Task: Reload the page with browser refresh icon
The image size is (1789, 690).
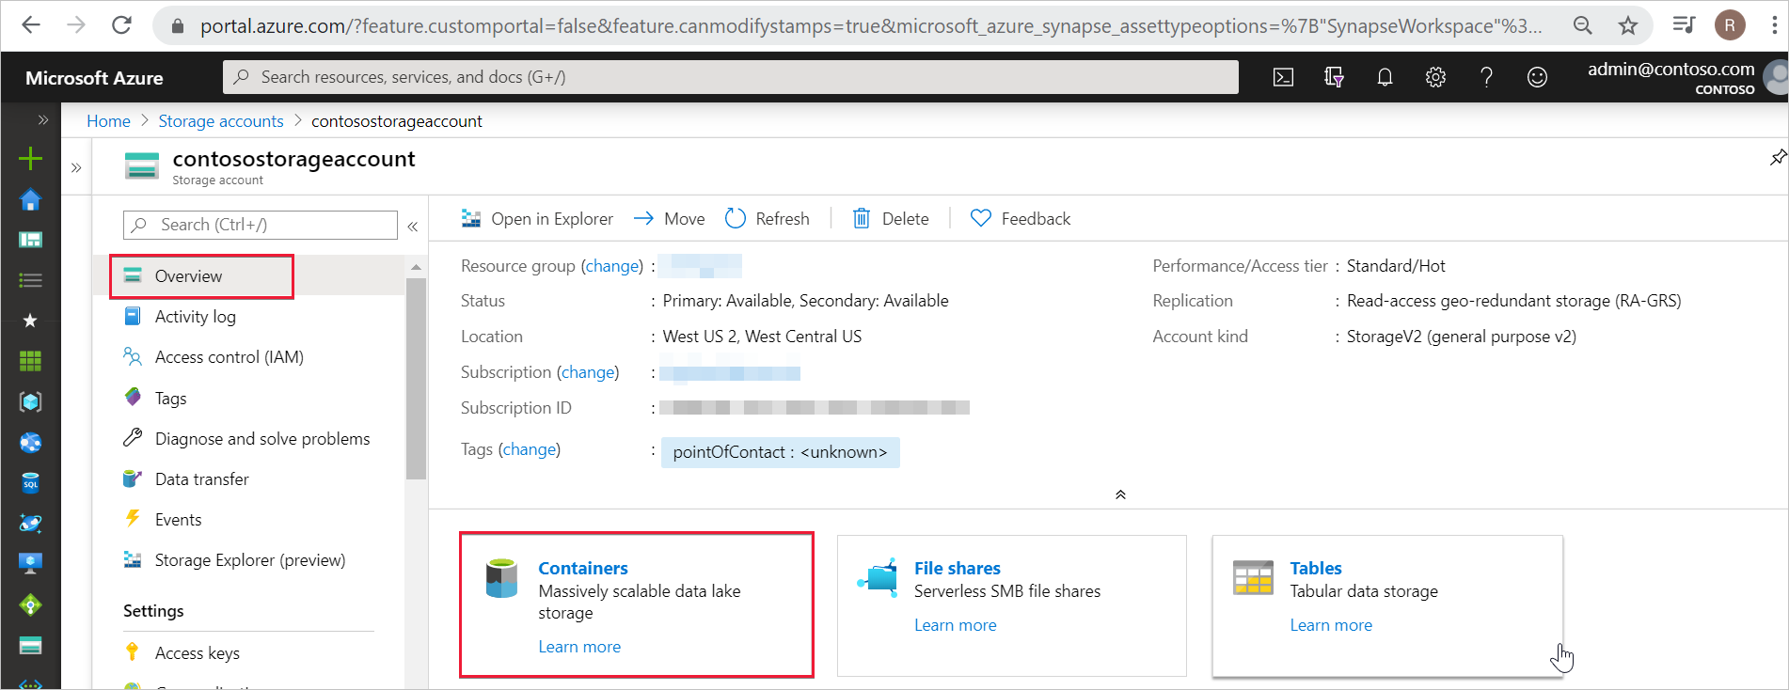Action: [121, 25]
